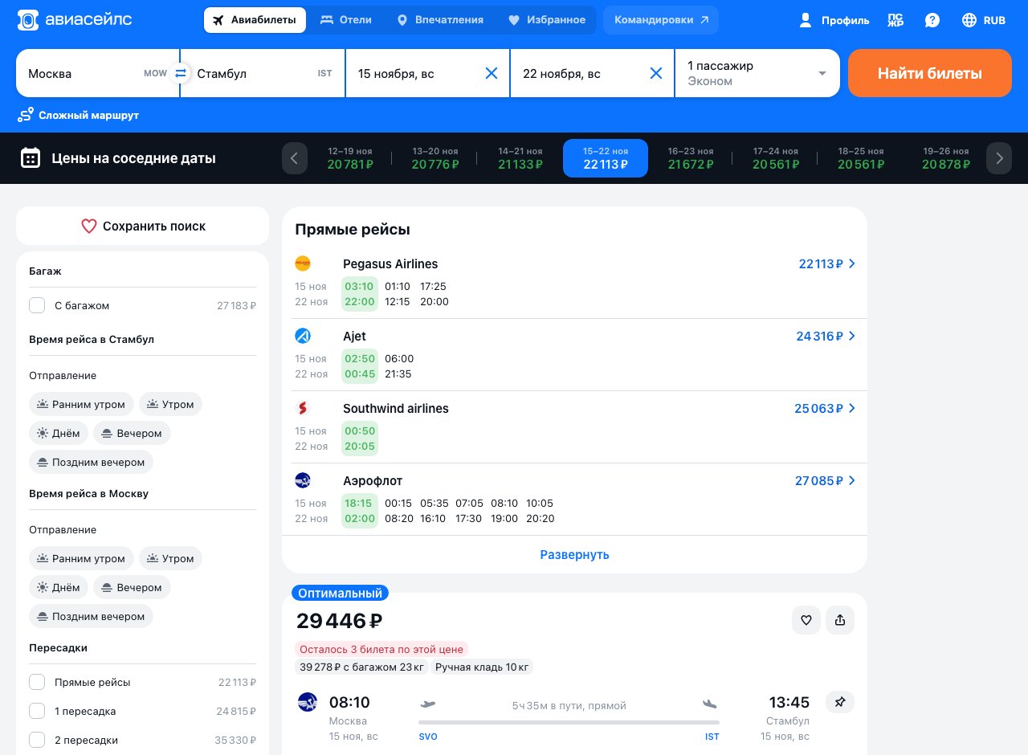The image size is (1028, 755).
Task: Clear the 22 ноября return date
Action: (655, 73)
